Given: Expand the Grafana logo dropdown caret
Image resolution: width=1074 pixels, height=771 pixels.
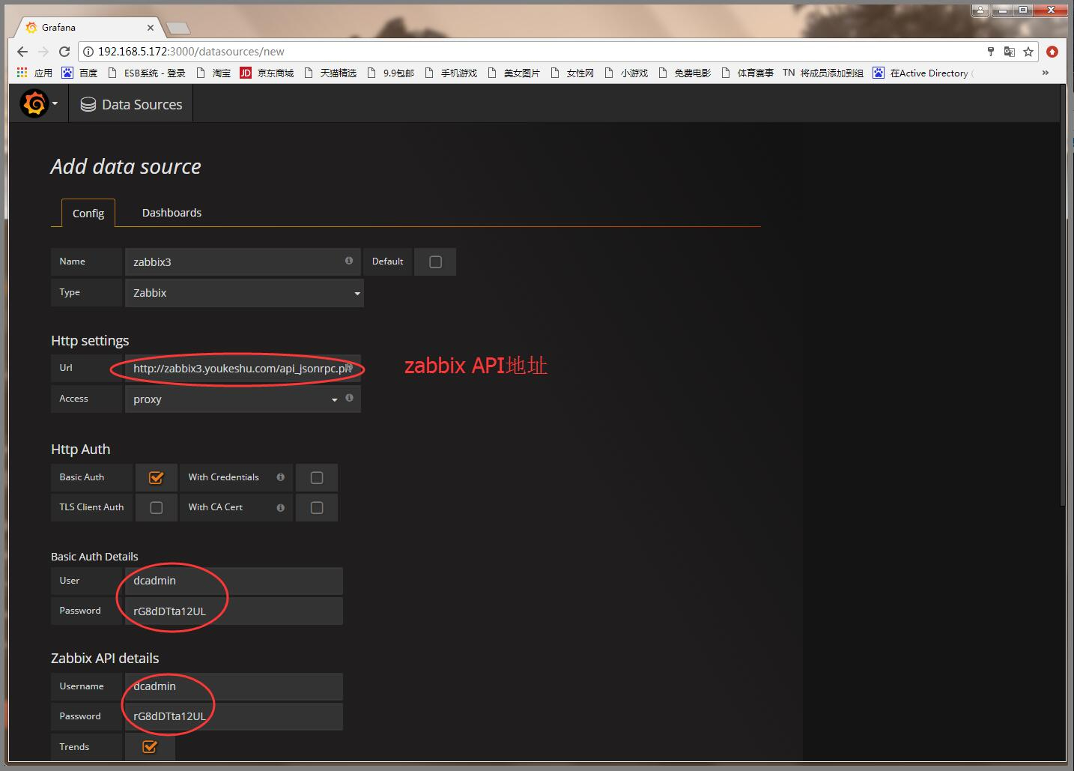Looking at the screenshot, I should tap(55, 104).
